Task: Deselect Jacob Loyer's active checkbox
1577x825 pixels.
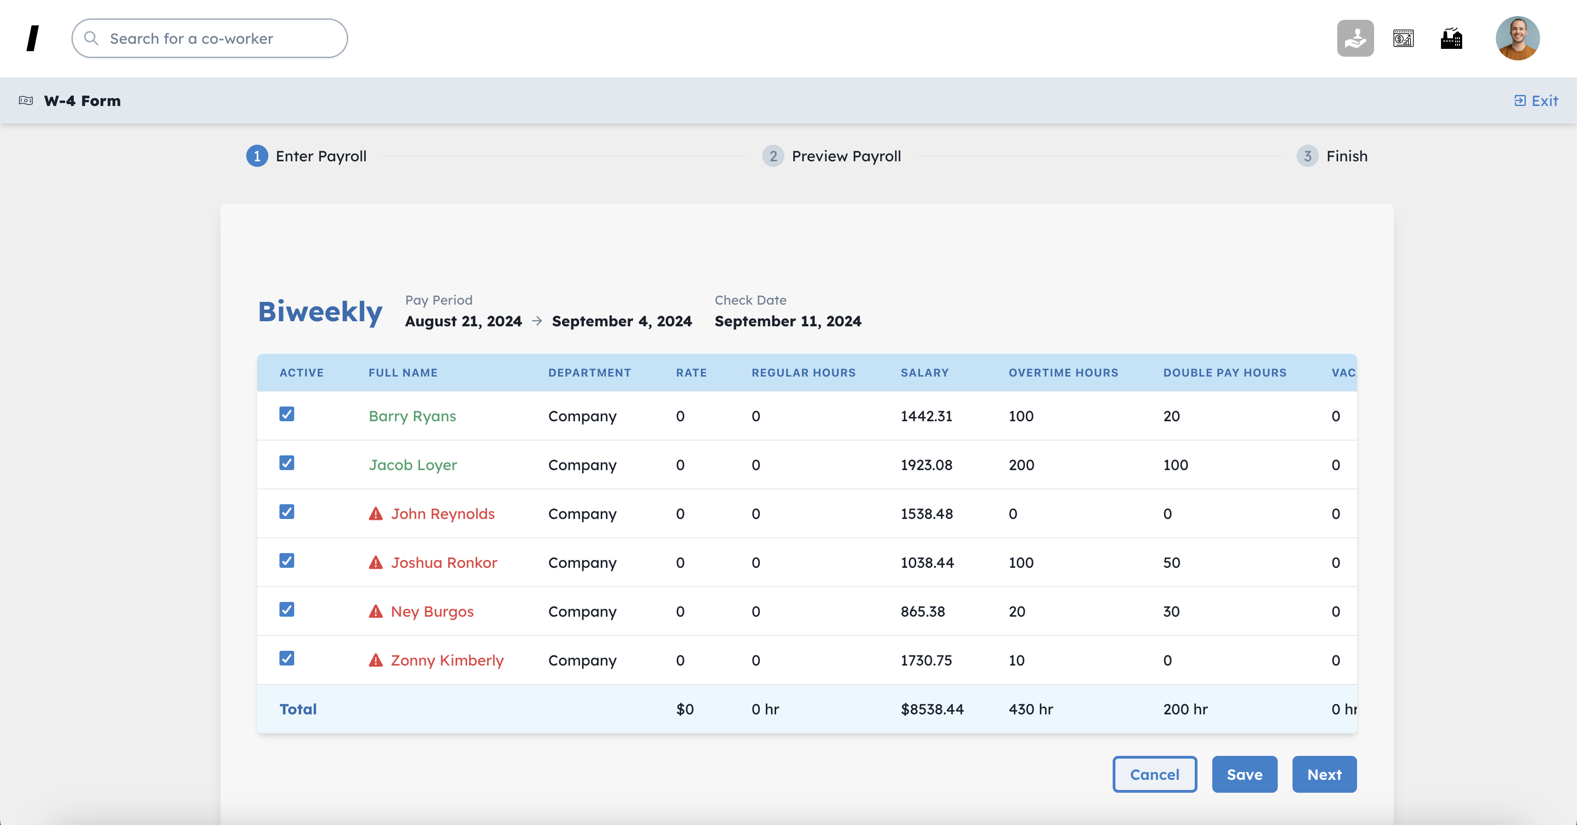Action: (x=286, y=463)
